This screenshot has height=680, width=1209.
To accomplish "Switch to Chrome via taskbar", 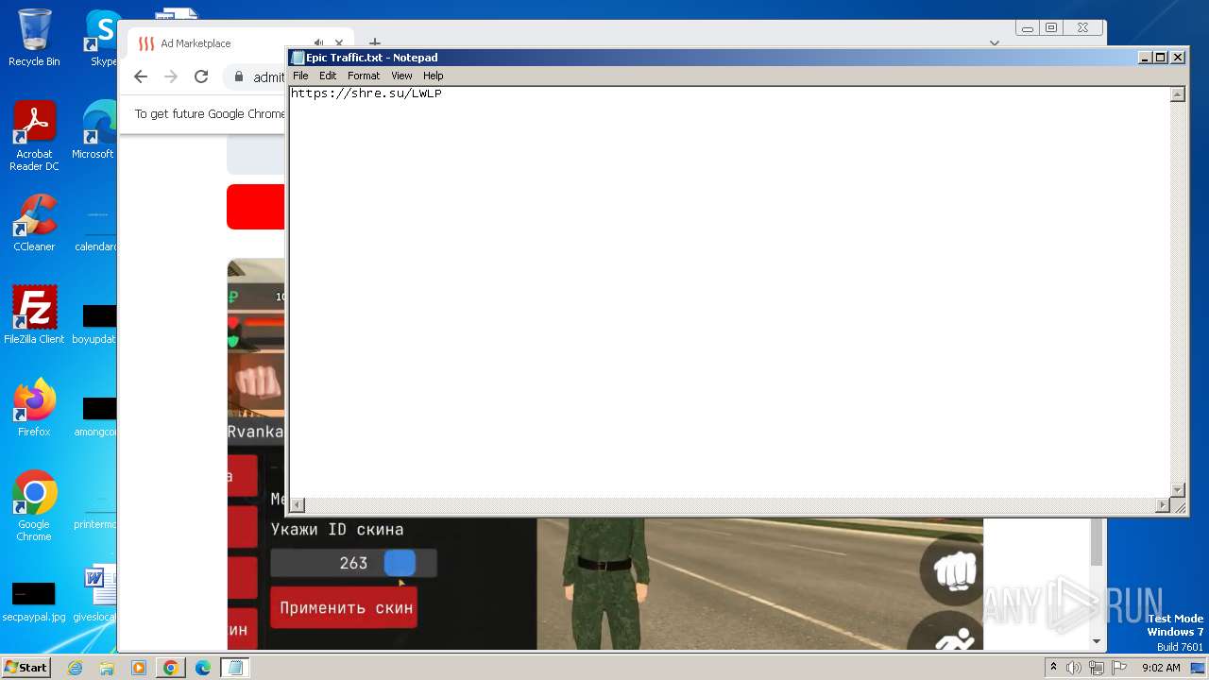I will (170, 668).
